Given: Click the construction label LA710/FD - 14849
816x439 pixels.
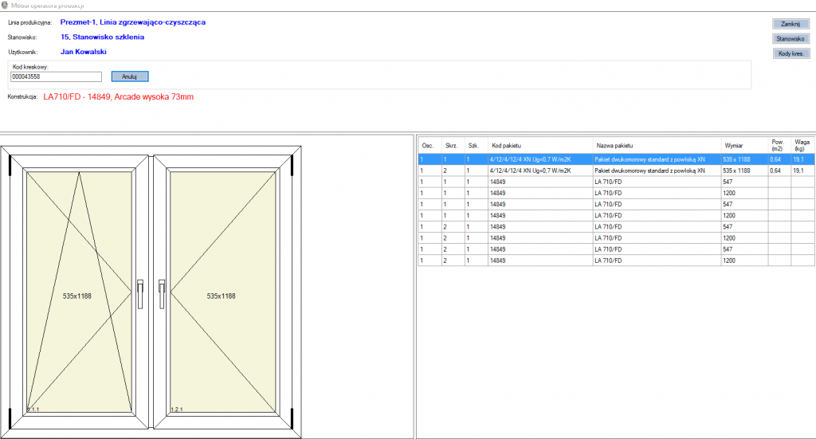Looking at the screenshot, I should pos(118,96).
